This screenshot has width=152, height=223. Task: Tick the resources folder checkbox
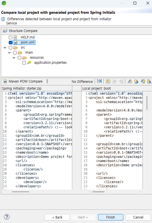[19, 58]
